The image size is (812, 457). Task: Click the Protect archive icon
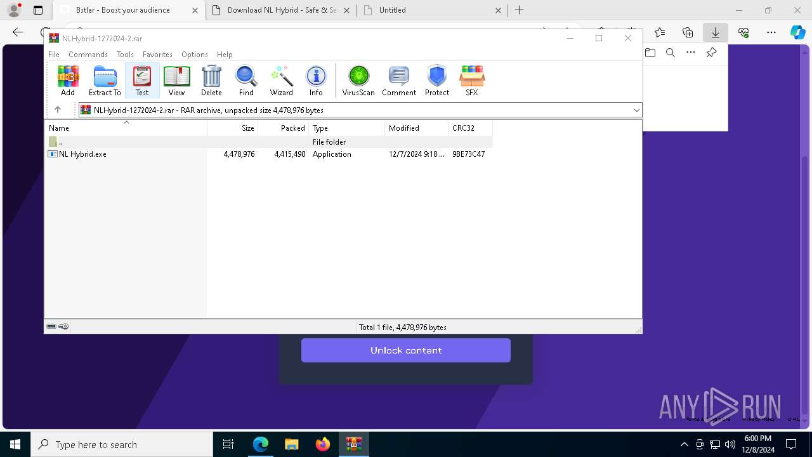click(x=437, y=81)
